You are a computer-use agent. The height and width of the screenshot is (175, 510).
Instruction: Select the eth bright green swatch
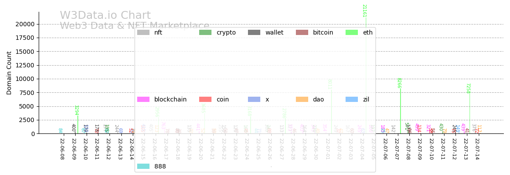pos(352,32)
